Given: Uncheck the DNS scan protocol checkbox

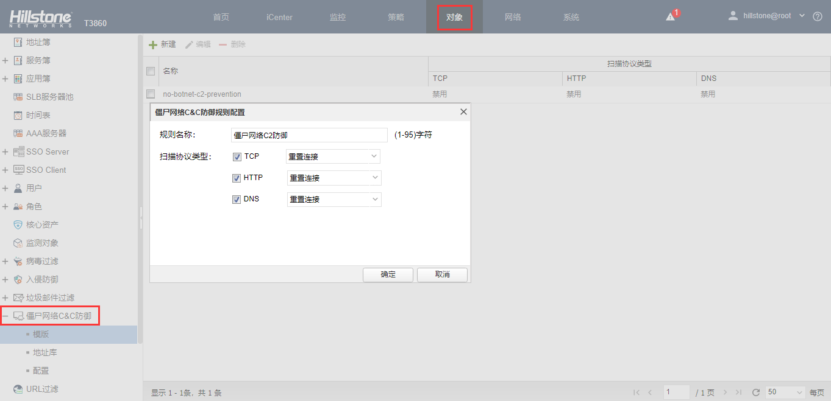Looking at the screenshot, I should point(237,200).
